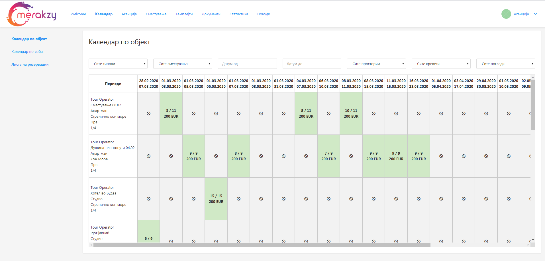Click unavailable icon, Хотел во Будва row, 03.04.2020 column
This screenshot has height=261, width=545.
[x=464, y=199]
